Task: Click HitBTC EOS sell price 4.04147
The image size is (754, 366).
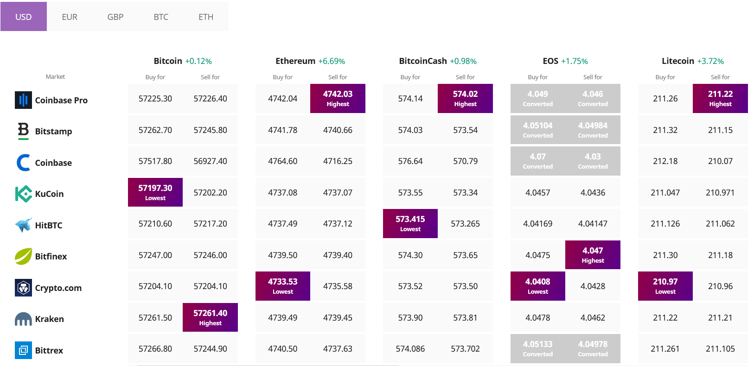Action: point(593,224)
